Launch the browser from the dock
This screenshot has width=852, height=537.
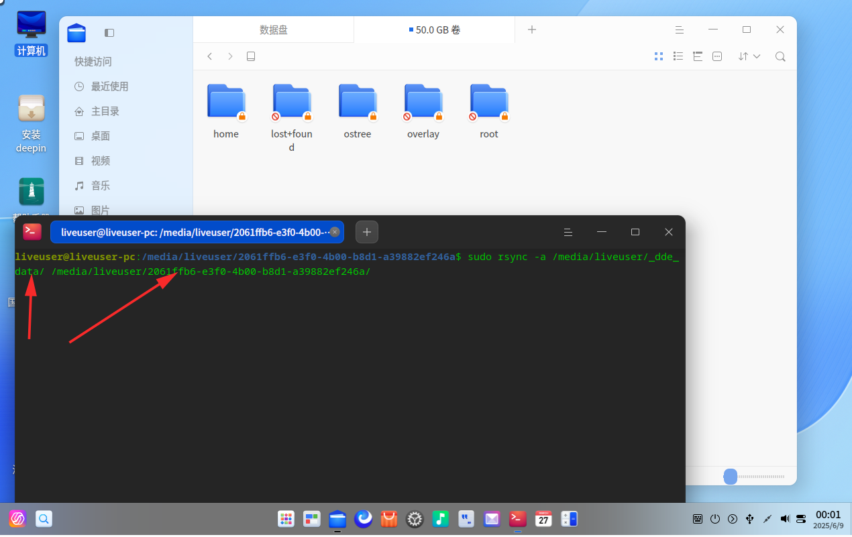(364, 518)
